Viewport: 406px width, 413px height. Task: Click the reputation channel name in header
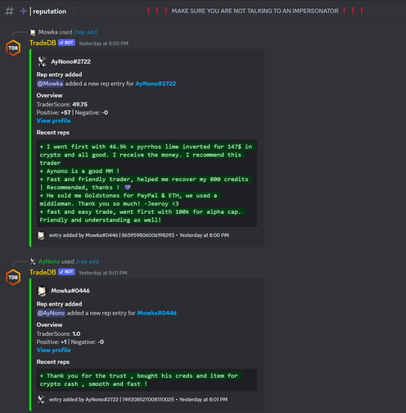point(50,11)
